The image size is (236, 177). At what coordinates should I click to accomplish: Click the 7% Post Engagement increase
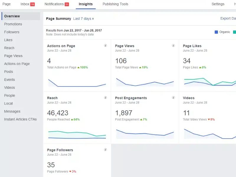click(x=144, y=119)
